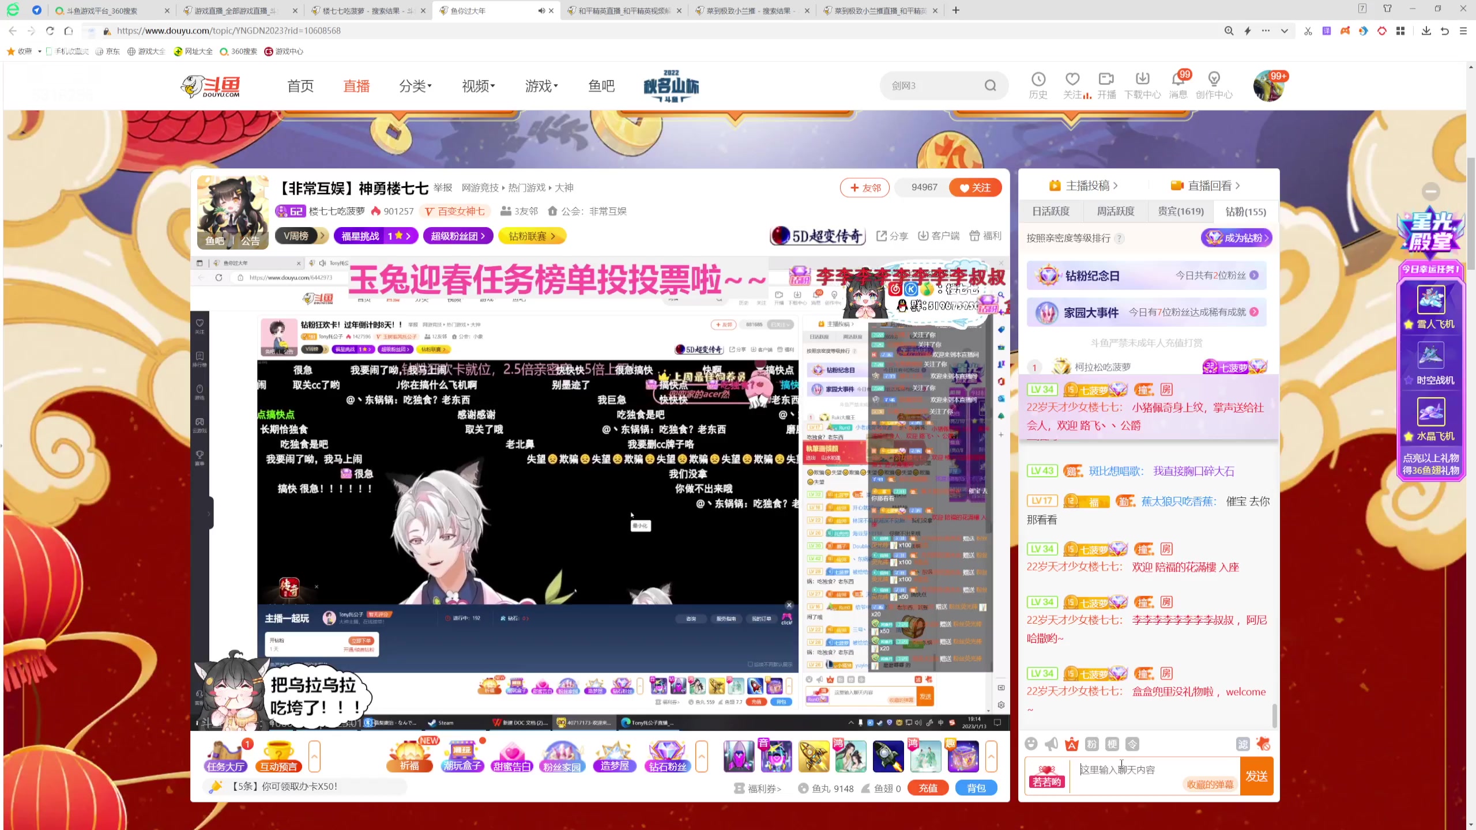The width and height of the screenshot is (1476, 830).
Task: Expand the 分类 dropdown in Douyu nav
Action: pos(415,86)
